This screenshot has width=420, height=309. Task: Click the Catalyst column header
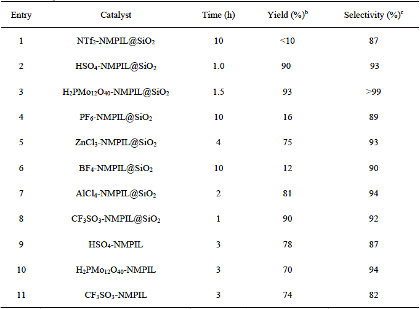coord(115,15)
